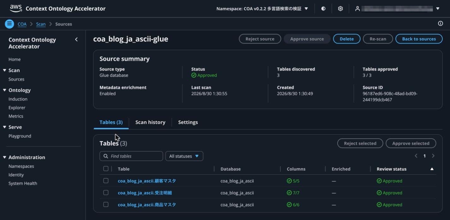
Task: Click the Delete button
Action: [347, 39]
